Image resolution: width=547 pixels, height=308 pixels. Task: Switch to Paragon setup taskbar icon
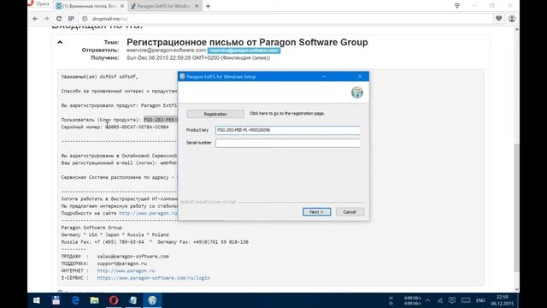point(152,300)
